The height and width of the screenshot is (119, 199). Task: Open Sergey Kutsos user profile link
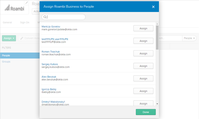click(x=50, y=64)
